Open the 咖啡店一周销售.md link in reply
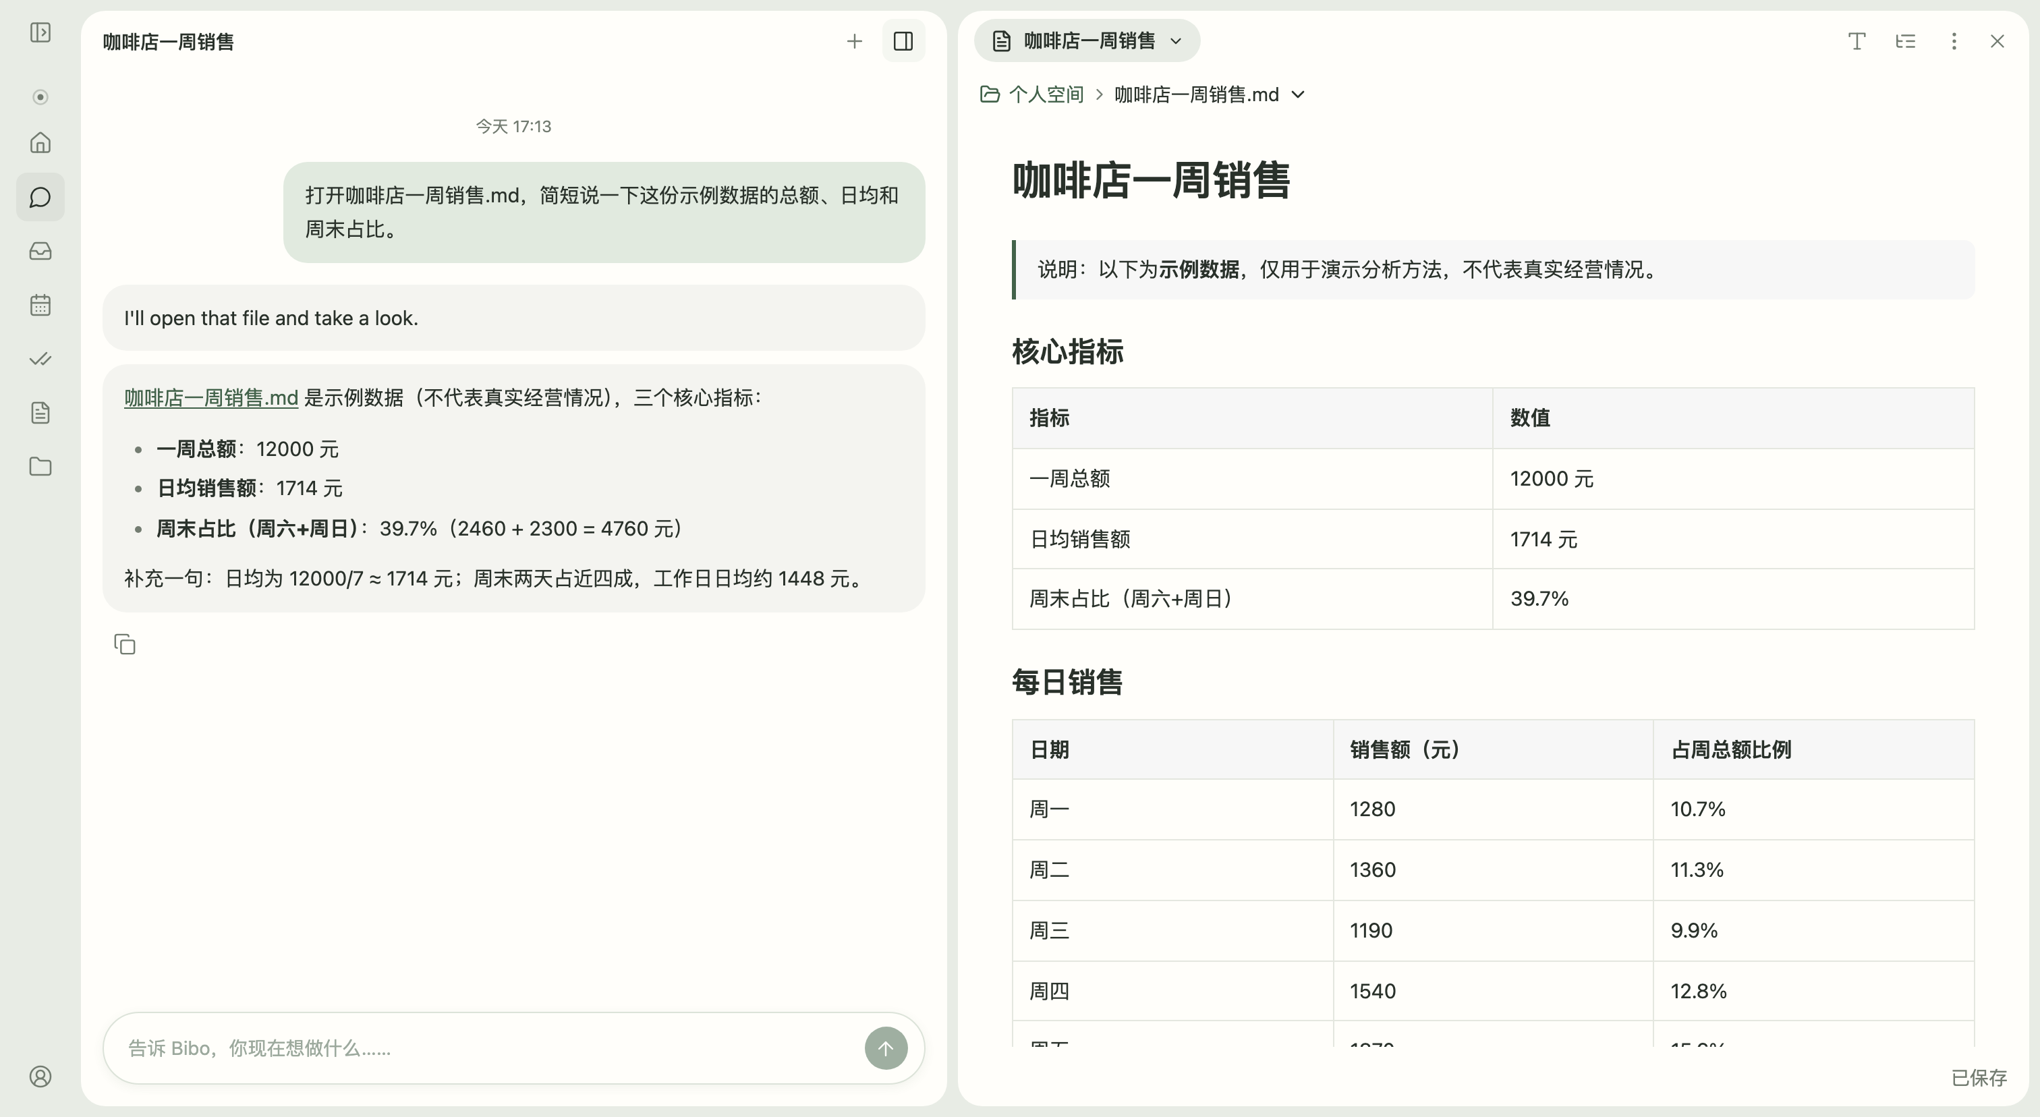The width and height of the screenshot is (2040, 1117). coord(210,397)
